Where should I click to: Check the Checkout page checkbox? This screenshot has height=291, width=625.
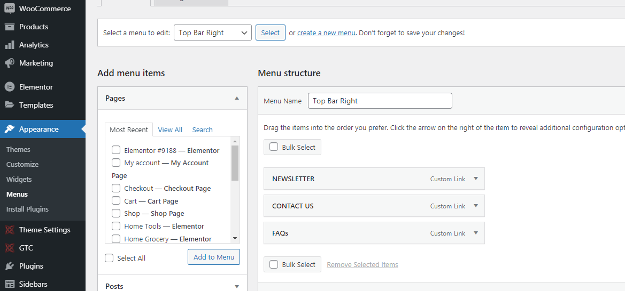click(116, 188)
